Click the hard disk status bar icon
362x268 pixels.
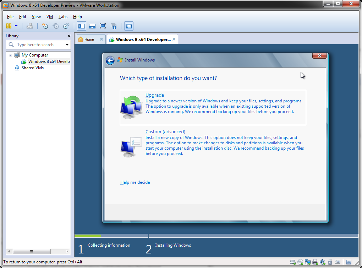click(x=293, y=262)
